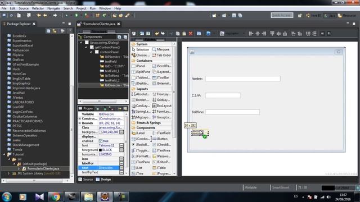Pick the JTextField palette component
Screen dimensions: 360x202
pos(162,133)
